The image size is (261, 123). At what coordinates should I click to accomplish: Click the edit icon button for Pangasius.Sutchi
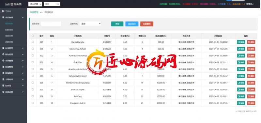[x=241, y=103]
